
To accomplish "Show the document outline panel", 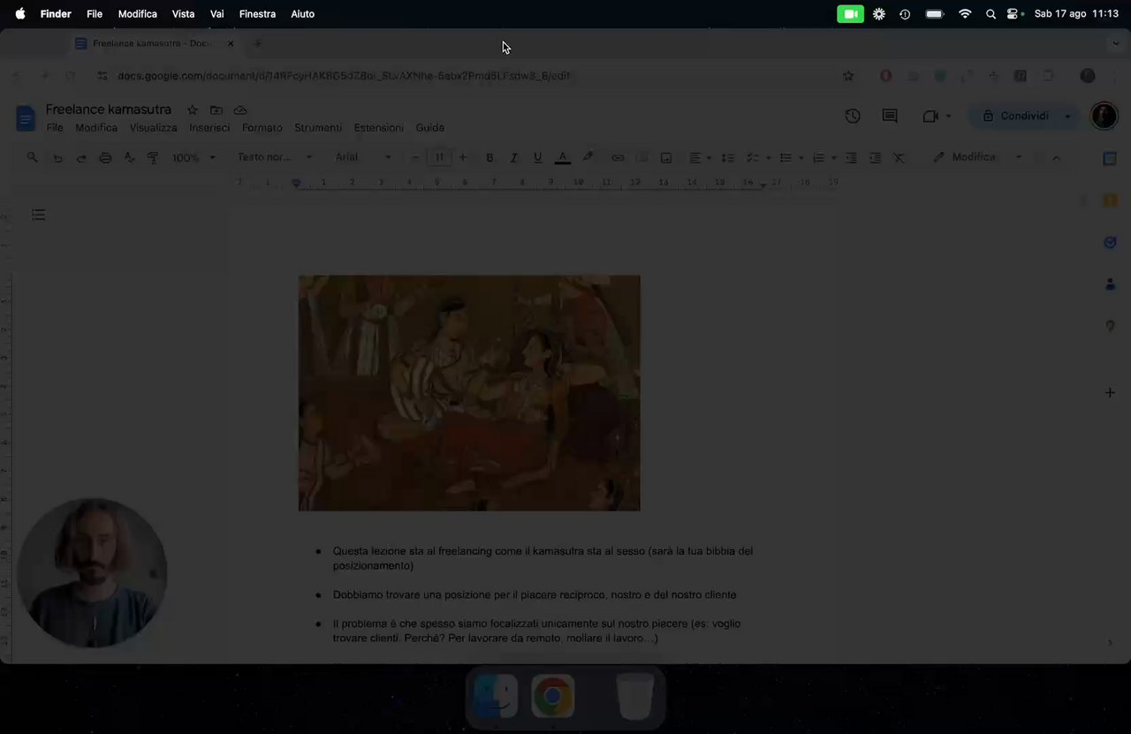I will (x=38, y=215).
